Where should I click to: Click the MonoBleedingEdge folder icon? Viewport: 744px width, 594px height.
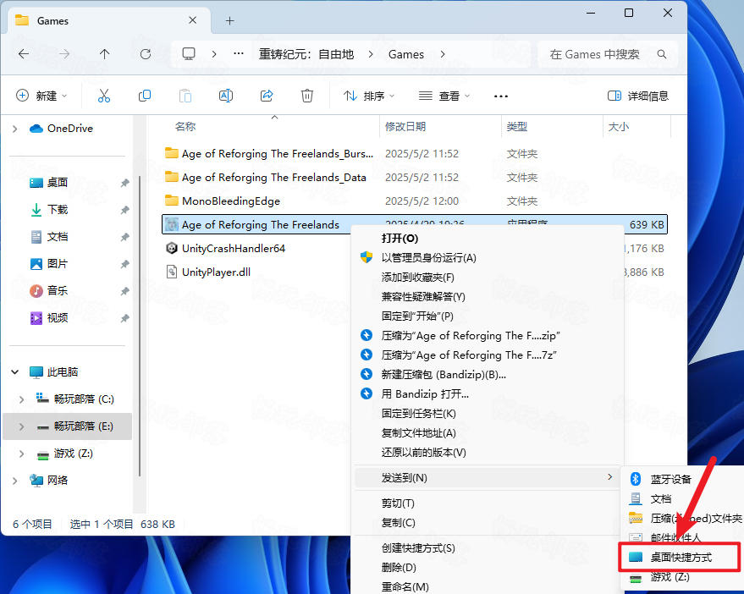[x=171, y=201]
